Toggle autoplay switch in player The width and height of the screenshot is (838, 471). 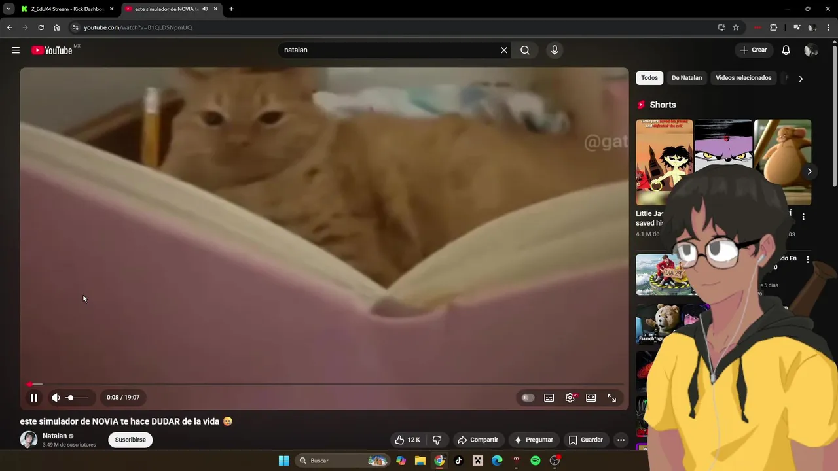[x=528, y=398]
